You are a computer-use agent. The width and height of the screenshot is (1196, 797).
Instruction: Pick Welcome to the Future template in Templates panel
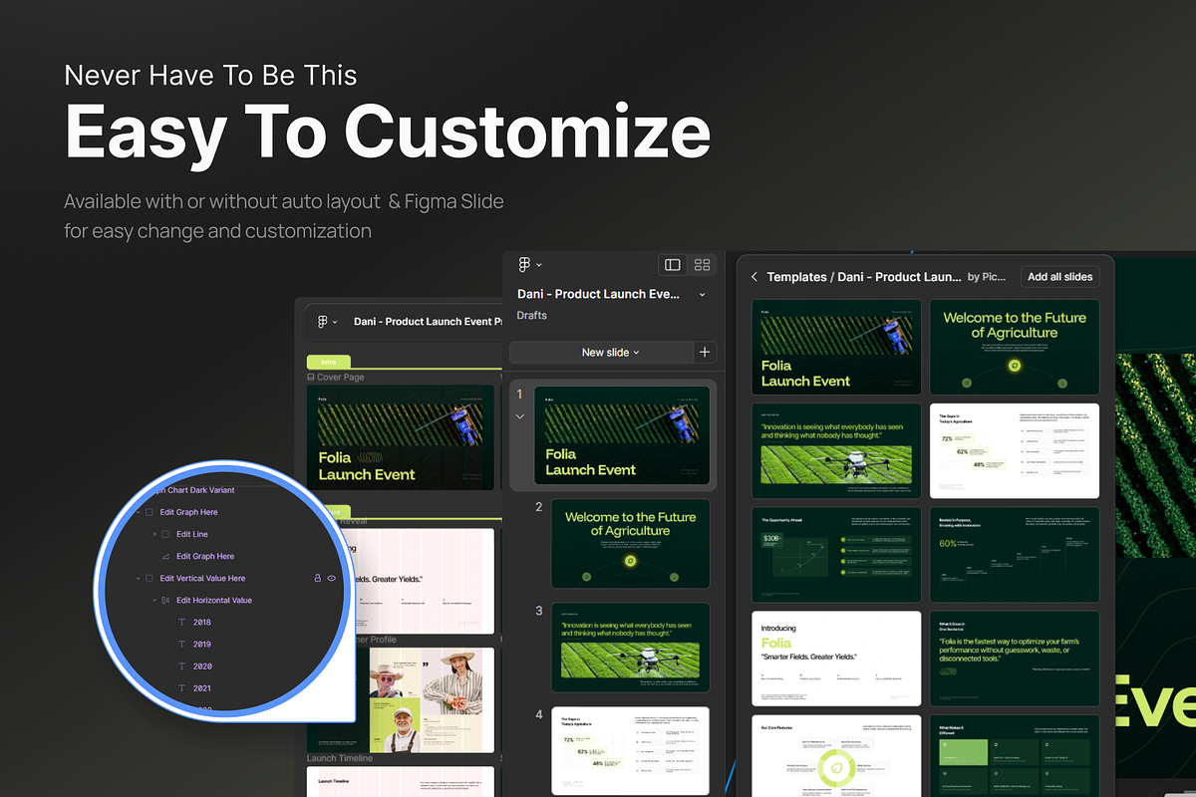[x=1015, y=347]
